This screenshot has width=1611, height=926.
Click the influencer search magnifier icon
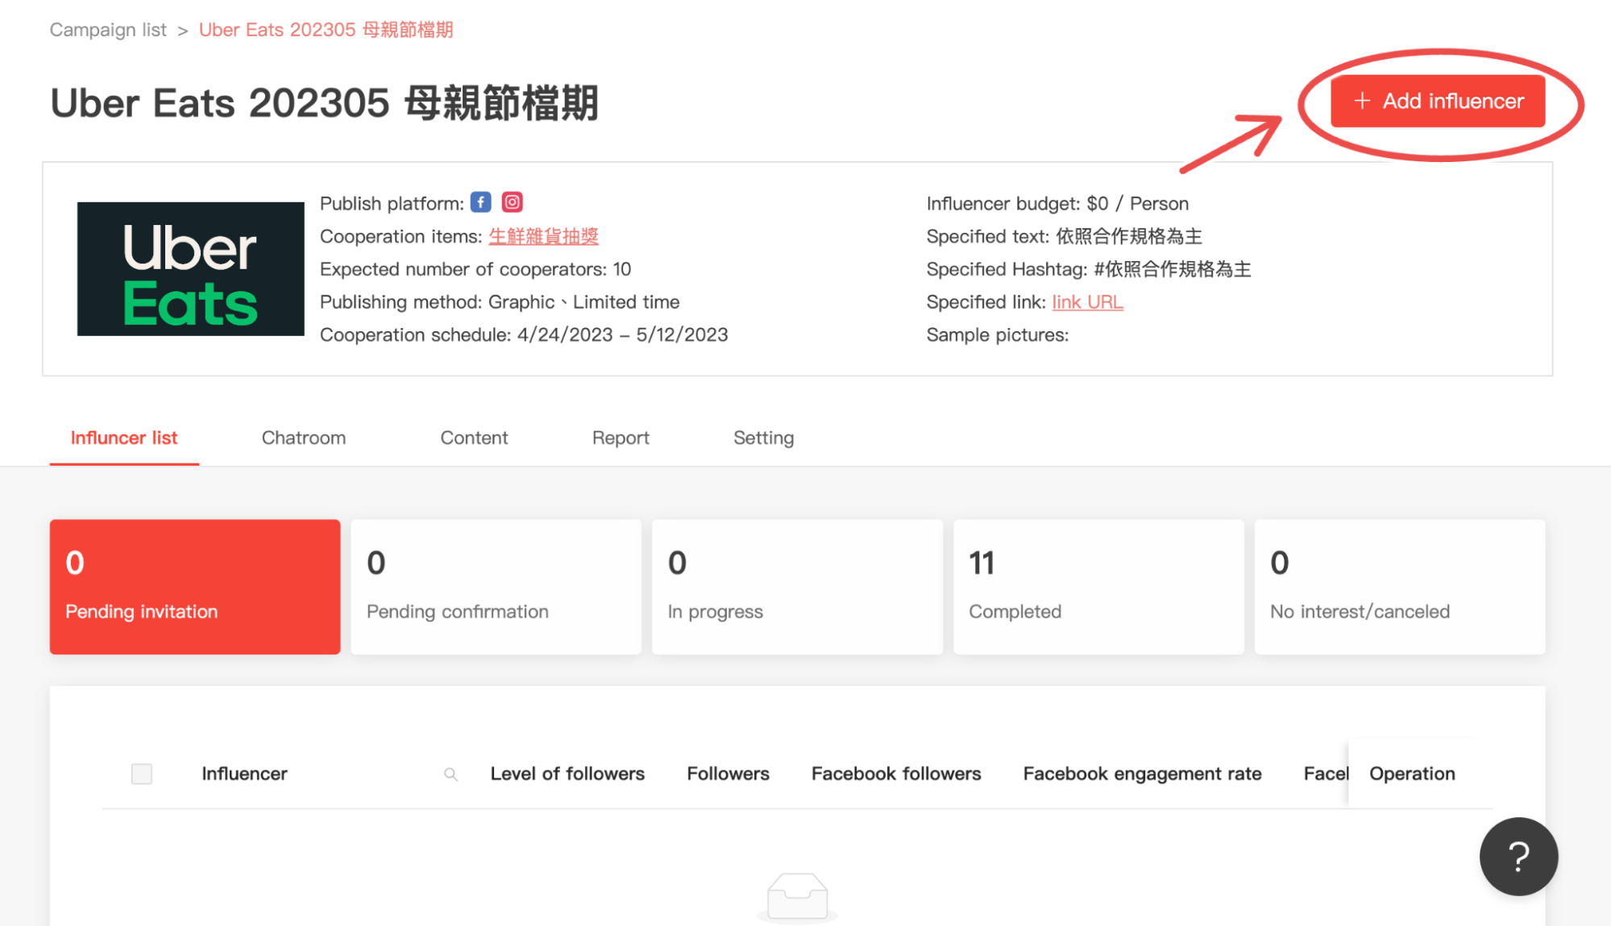click(x=451, y=774)
